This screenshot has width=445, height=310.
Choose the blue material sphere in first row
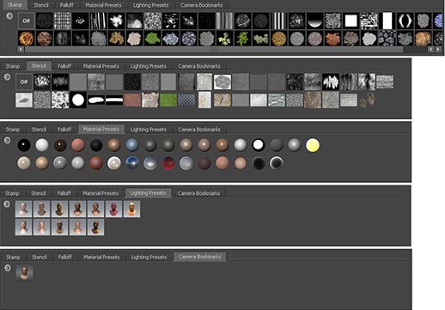pos(132,145)
